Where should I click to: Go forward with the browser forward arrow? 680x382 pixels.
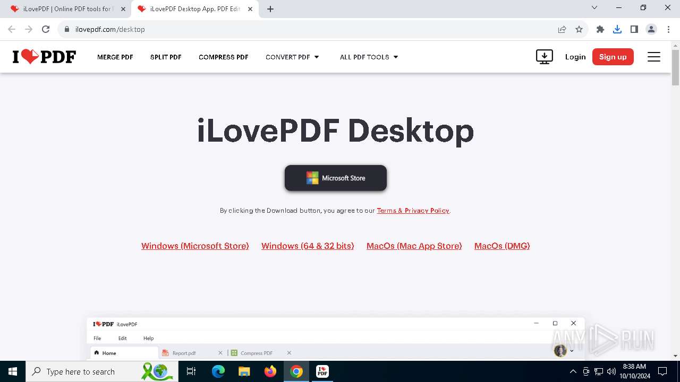pos(29,29)
